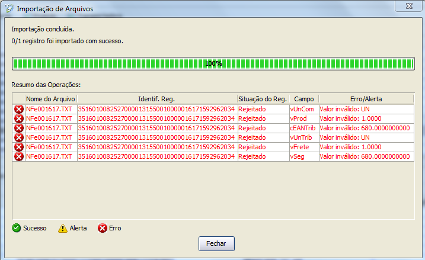Click the window title bar application icon
Image resolution: width=425 pixels, height=260 pixels.
9,8
